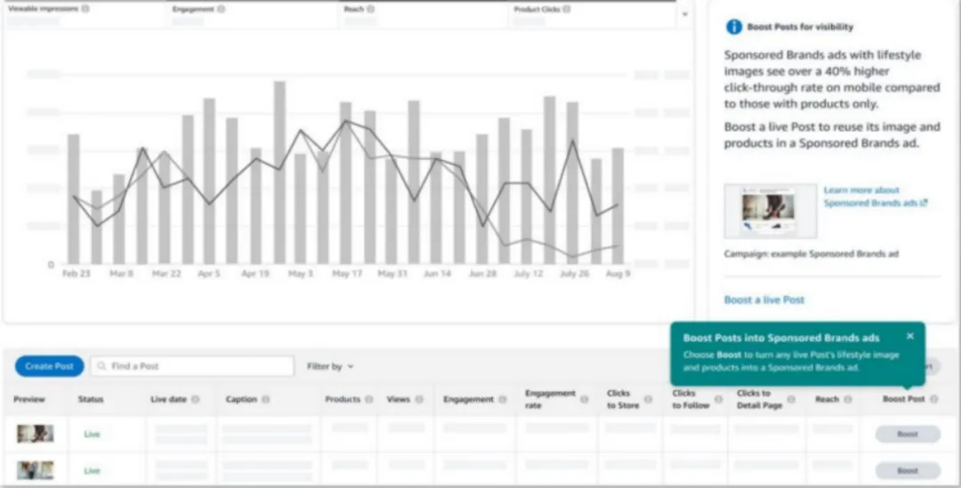The height and width of the screenshot is (488, 961).
Task: Follow the Boost a live Post link
Action: [x=764, y=300]
